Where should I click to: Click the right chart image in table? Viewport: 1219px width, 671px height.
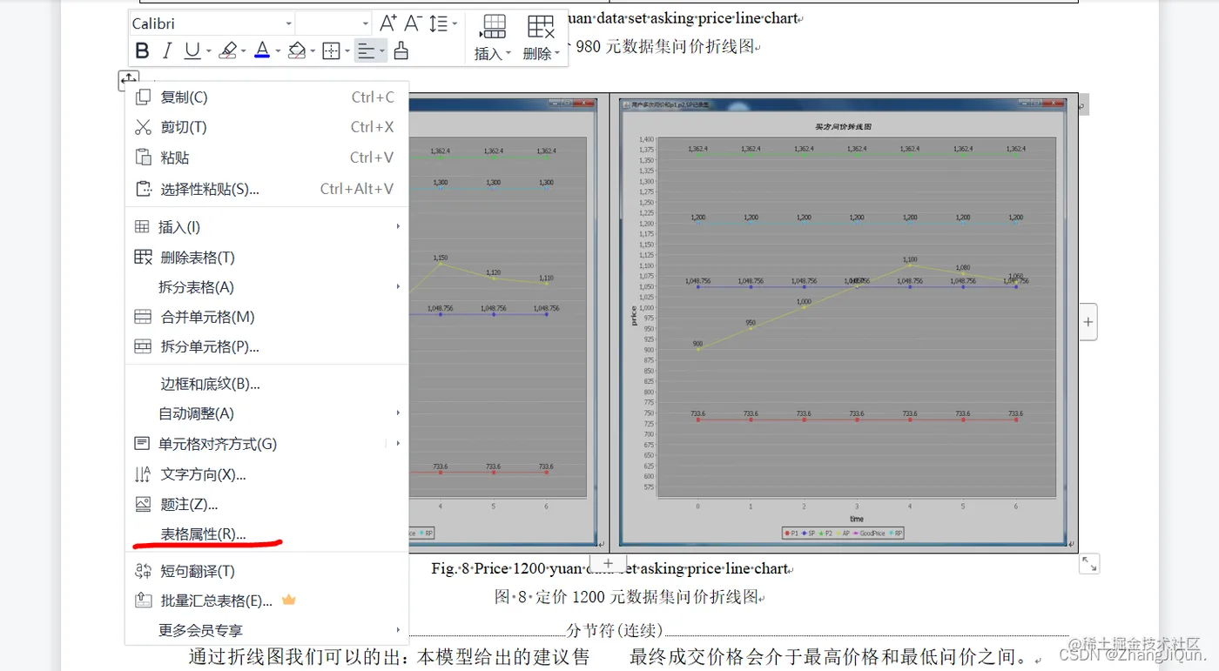click(843, 322)
